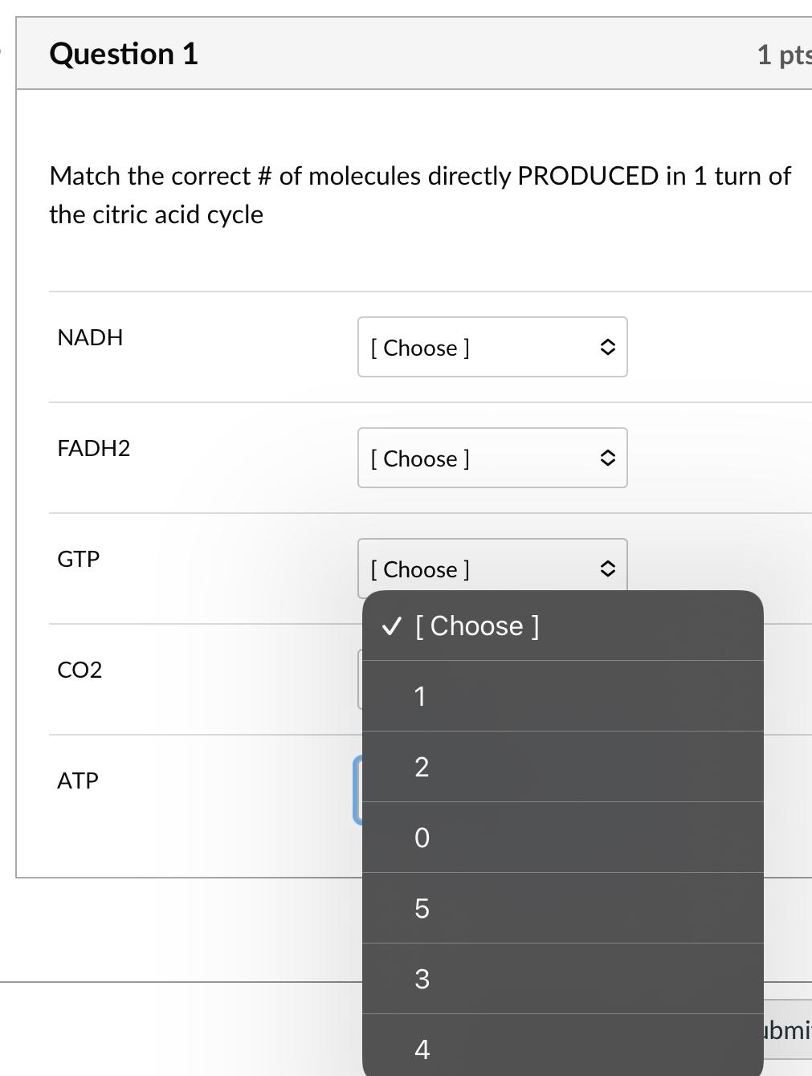Click the 1 pts score label
Image resolution: width=812 pixels, height=1076 pixels.
(783, 55)
